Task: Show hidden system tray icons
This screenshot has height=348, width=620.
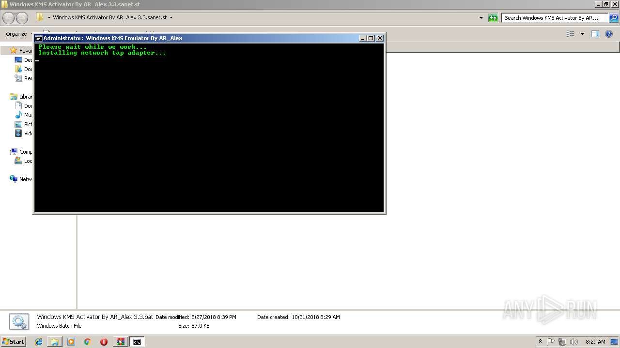Action: pos(540,342)
